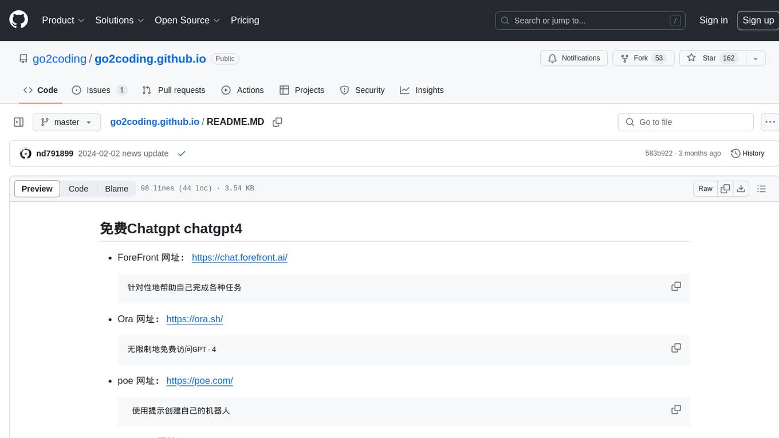Select the Code view

pos(78,189)
